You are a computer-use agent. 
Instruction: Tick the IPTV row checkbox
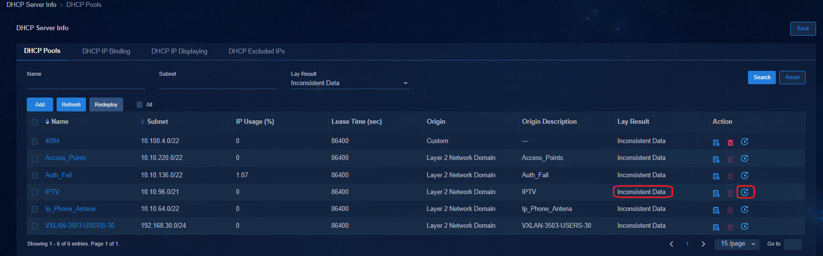coord(35,192)
